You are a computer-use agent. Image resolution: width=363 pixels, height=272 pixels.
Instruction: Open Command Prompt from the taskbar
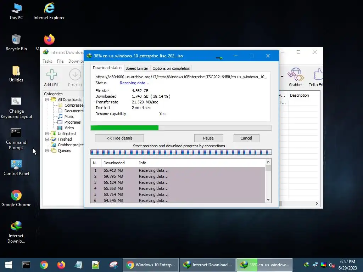[26, 265]
